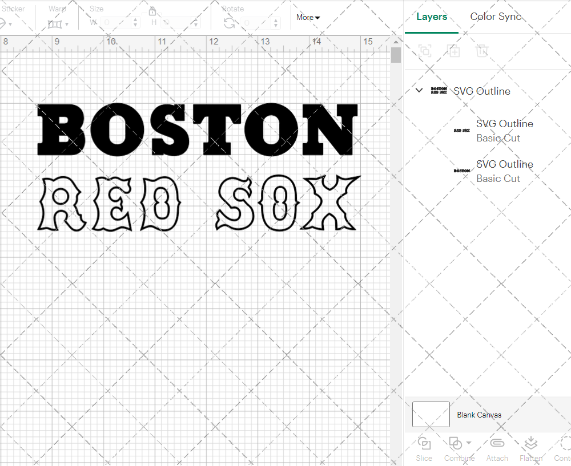
Task: Open the More dropdown menu
Action: pos(308,17)
